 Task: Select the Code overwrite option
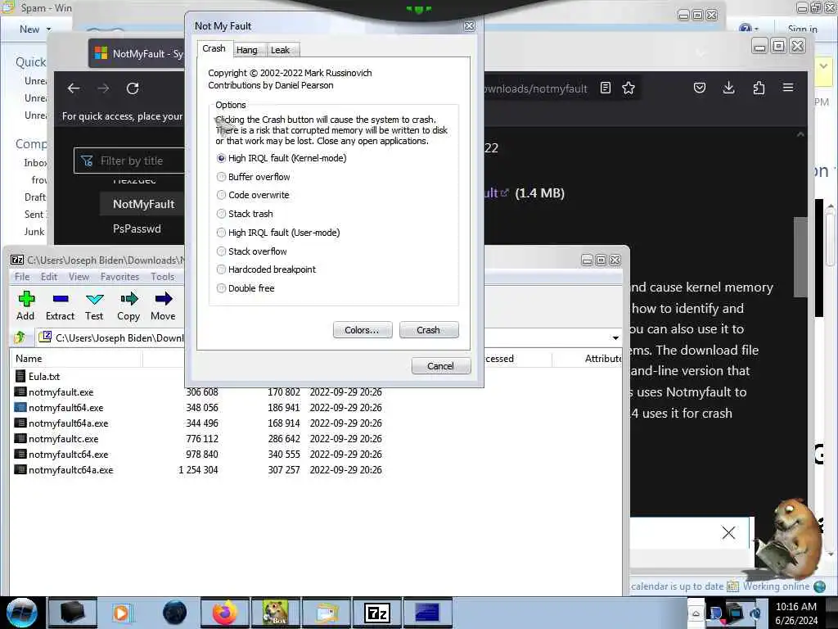tap(253, 195)
